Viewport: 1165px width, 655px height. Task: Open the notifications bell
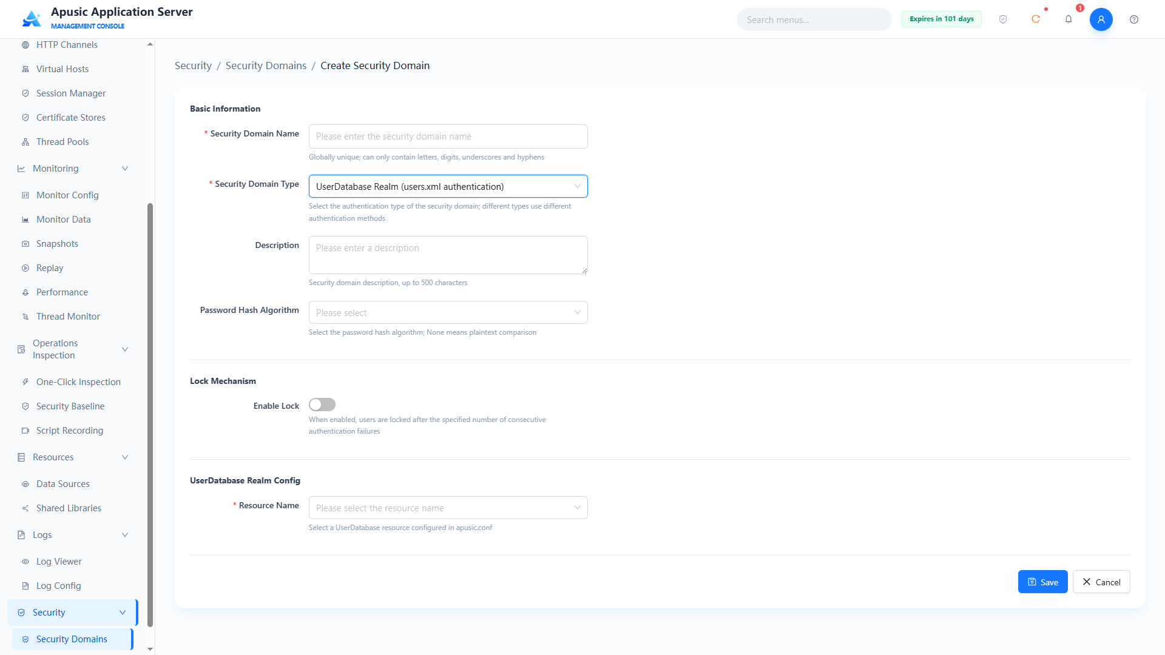1069,19
